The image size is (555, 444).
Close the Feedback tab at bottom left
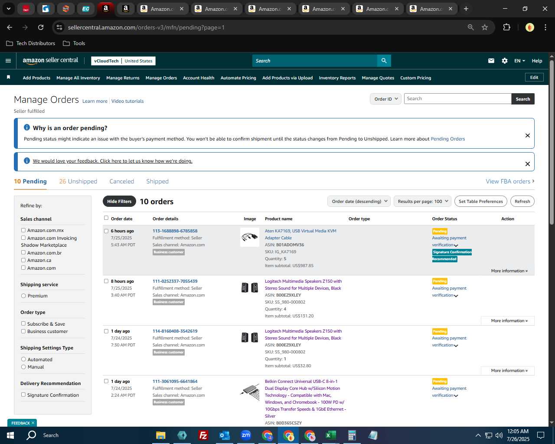click(x=33, y=423)
